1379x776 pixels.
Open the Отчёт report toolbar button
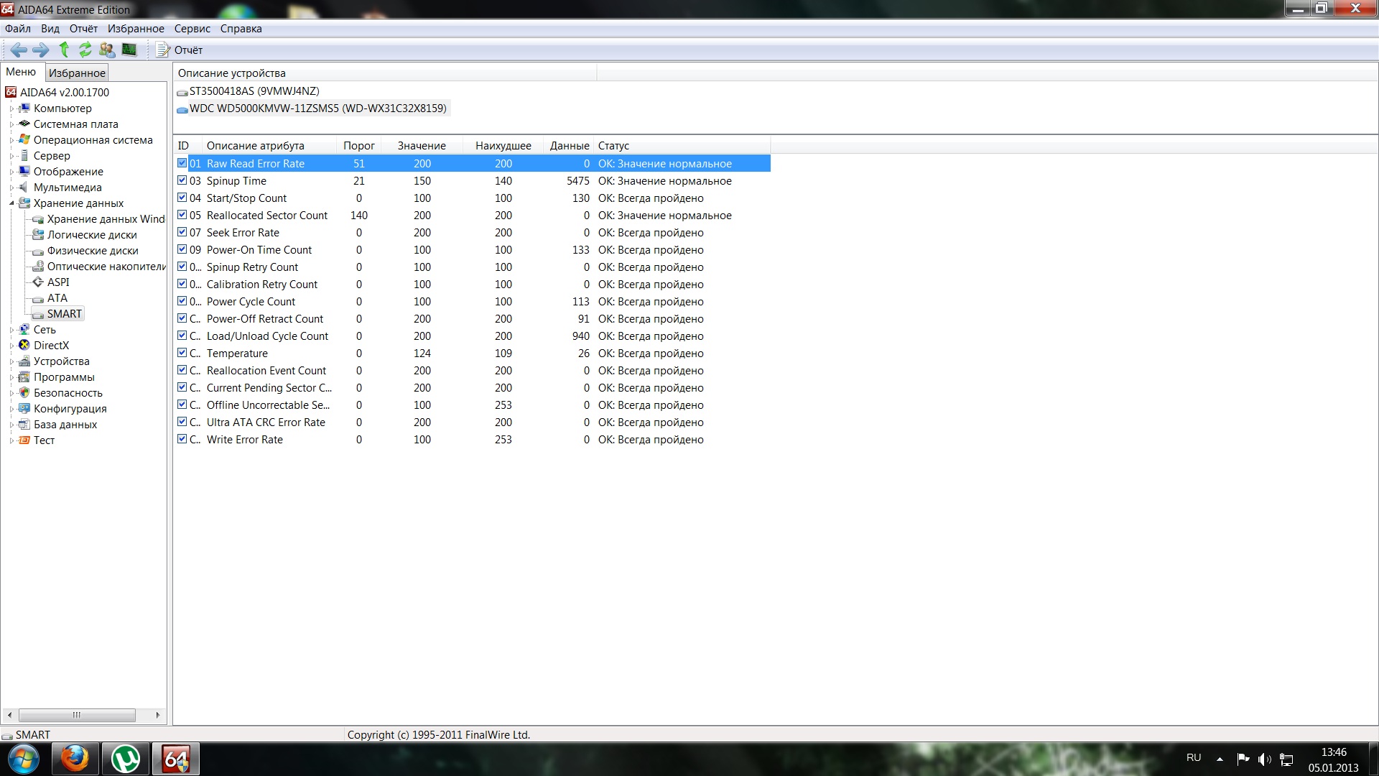(180, 50)
